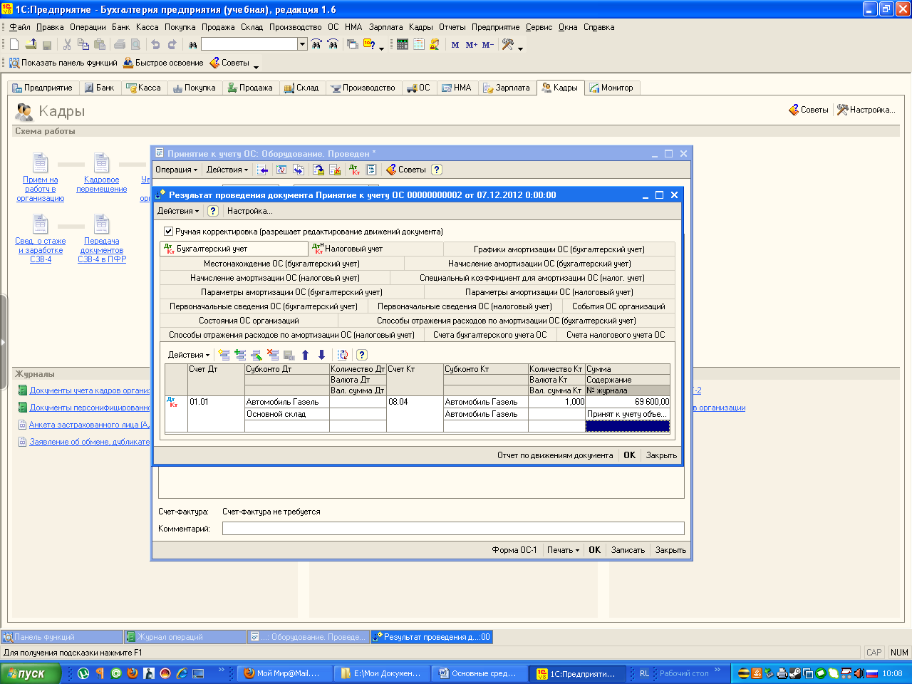This screenshot has height=684, width=912.
Task: Open the Отчеты menu
Action: [452, 27]
